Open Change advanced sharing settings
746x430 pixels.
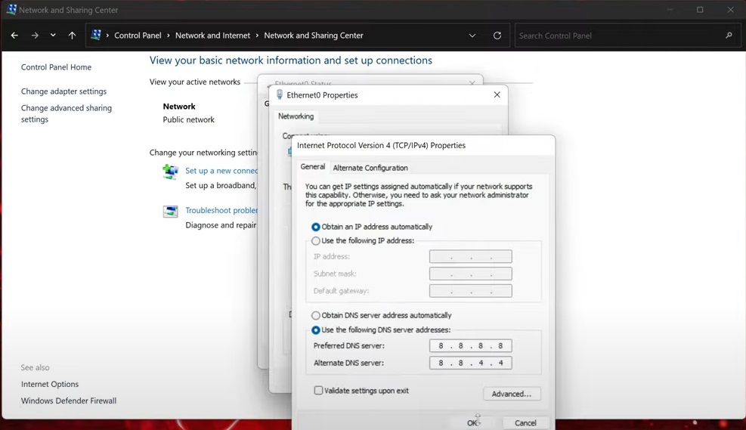66,113
